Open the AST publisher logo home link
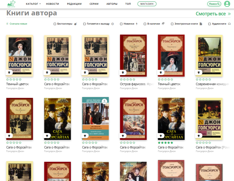Viewport: 234px width, 181px height. pyautogui.click(x=11, y=4)
